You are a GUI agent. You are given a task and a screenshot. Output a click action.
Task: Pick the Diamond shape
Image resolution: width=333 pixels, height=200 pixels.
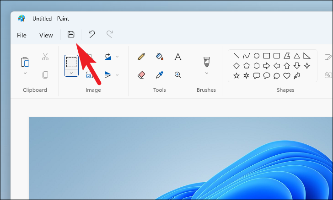click(x=236, y=66)
